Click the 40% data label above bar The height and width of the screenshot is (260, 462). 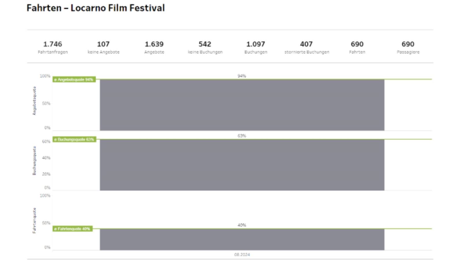pos(242,225)
